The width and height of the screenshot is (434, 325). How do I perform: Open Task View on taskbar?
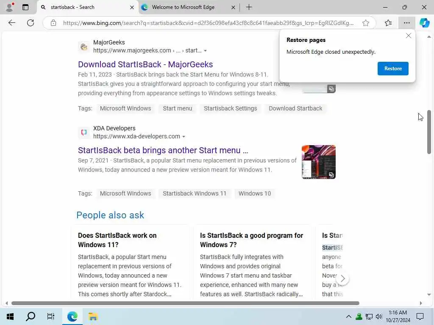[x=51, y=317]
